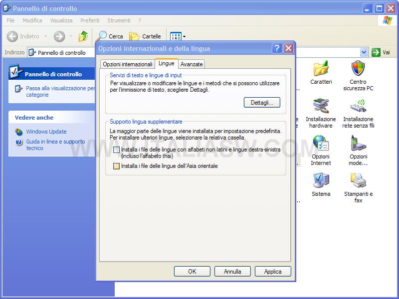Screen dimensions: 399x299
Task: Open the Modifica menu
Action: point(32,20)
